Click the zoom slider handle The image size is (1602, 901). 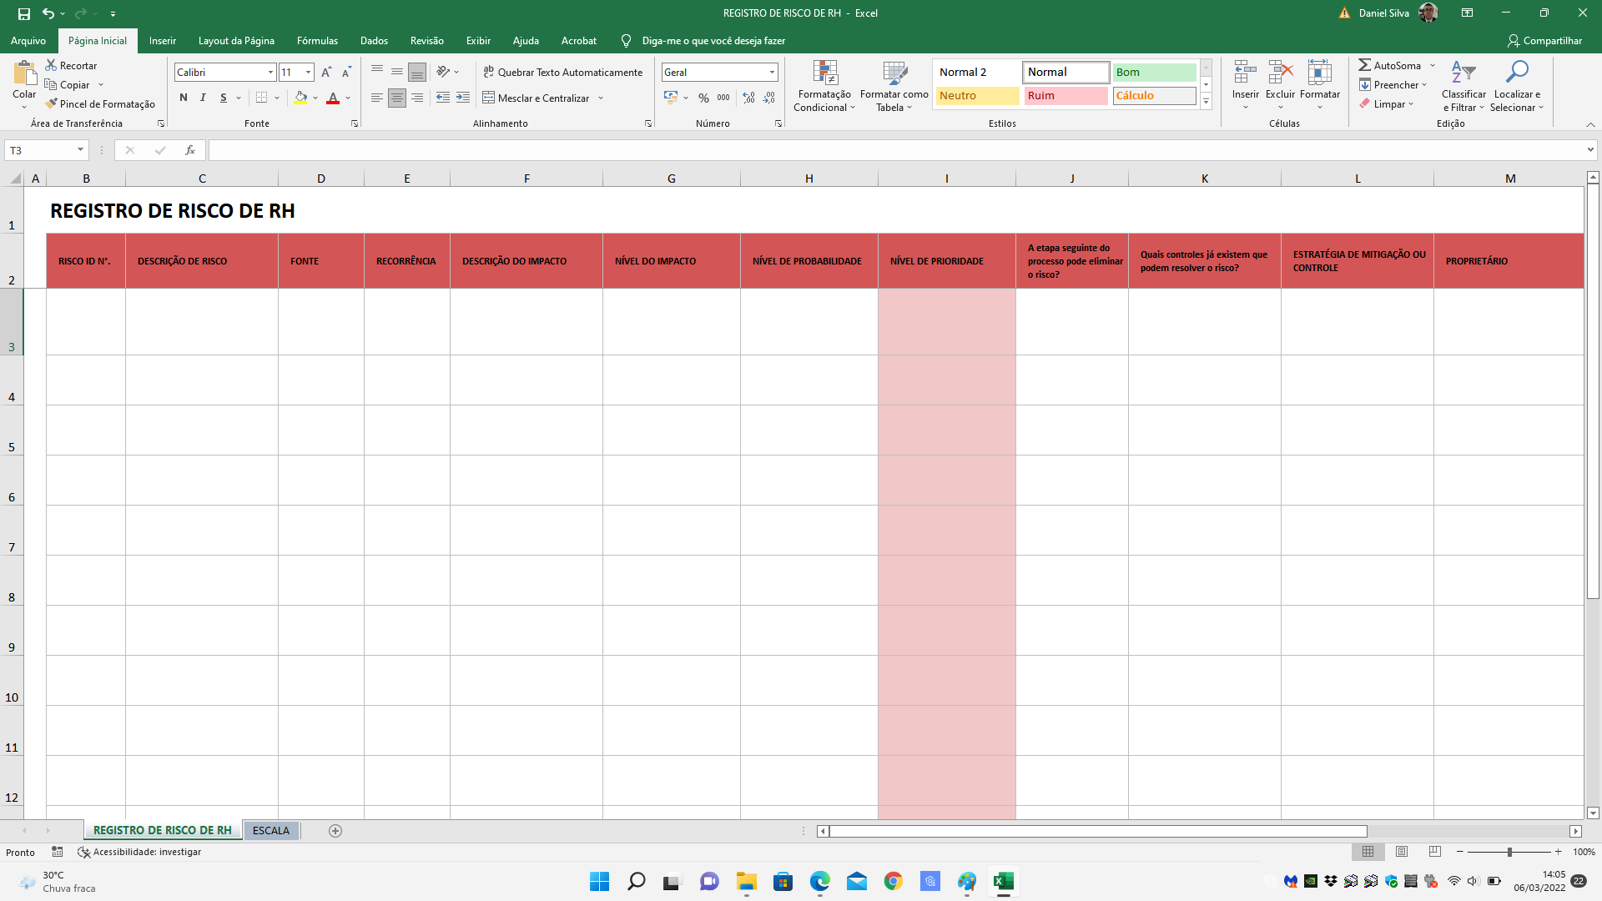click(x=1509, y=852)
